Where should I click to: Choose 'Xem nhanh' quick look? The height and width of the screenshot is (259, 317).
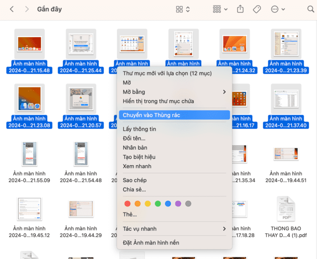pos(174,166)
